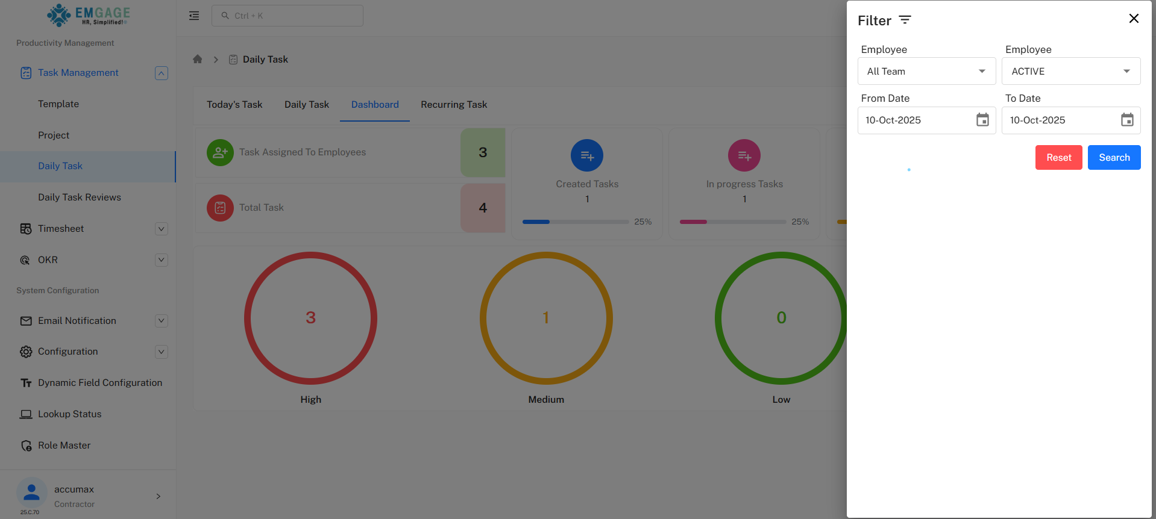This screenshot has width=1156, height=519.
Task: Open Daily Task Reviews in sidebar
Action: point(80,197)
